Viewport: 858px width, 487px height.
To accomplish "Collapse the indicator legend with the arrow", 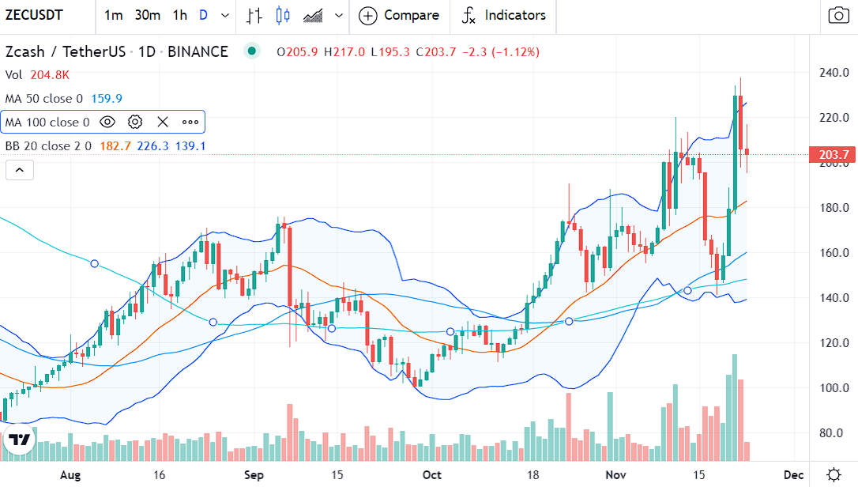I will click(19, 169).
